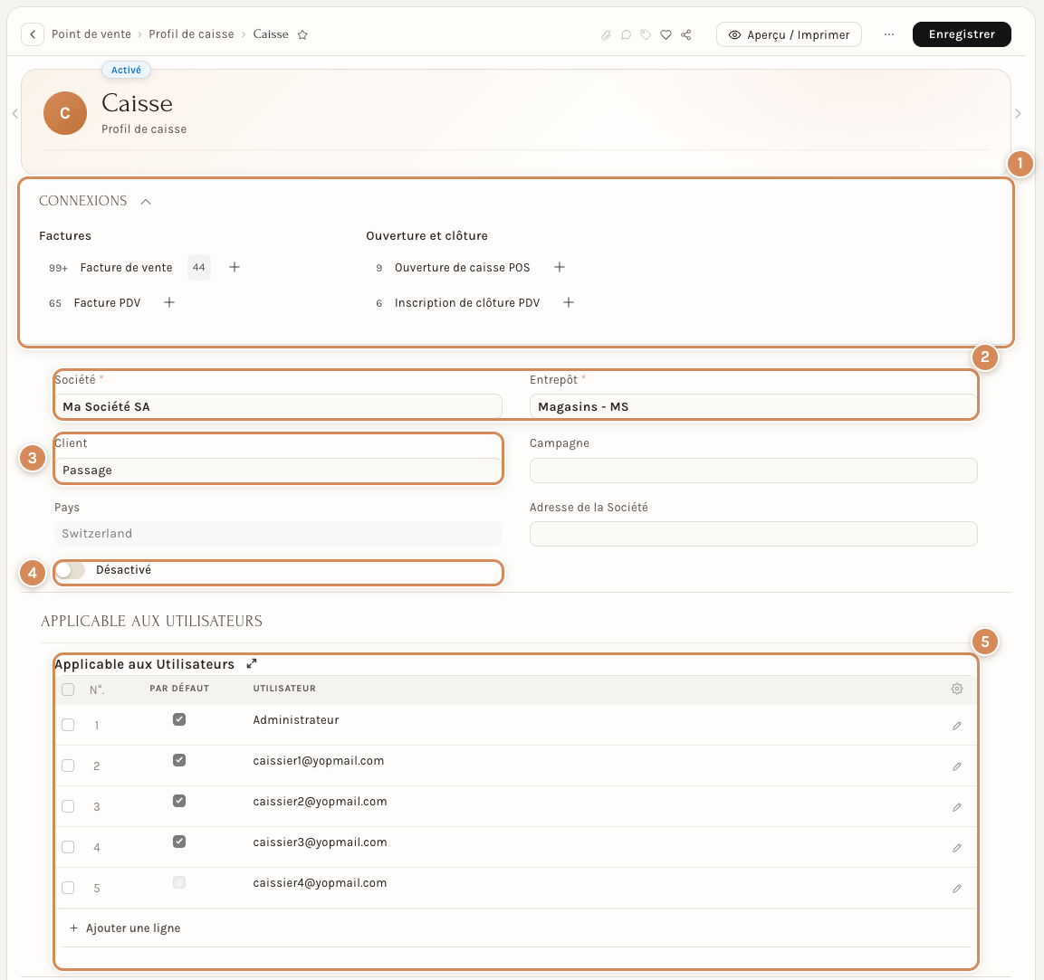
Task: Expand the Applicable aux Utilisateurs table fullscreen
Action: tap(252, 664)
